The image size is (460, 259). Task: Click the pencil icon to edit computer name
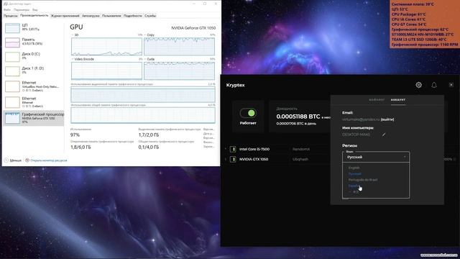click(383, 135)
